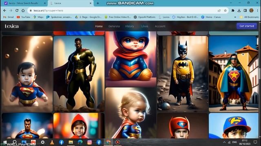Close the Lexica tab
261x146 pixels.
pyautogui.click(x=91, y=3)
